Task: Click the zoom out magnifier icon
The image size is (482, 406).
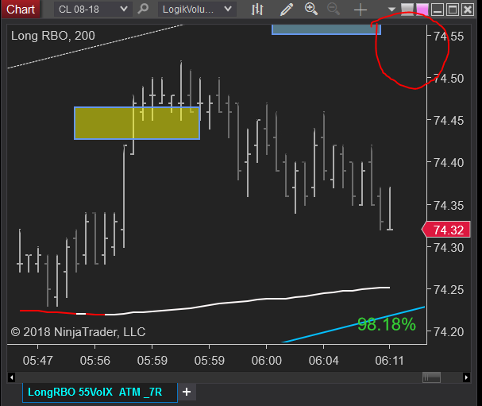Action: [334, 9]
